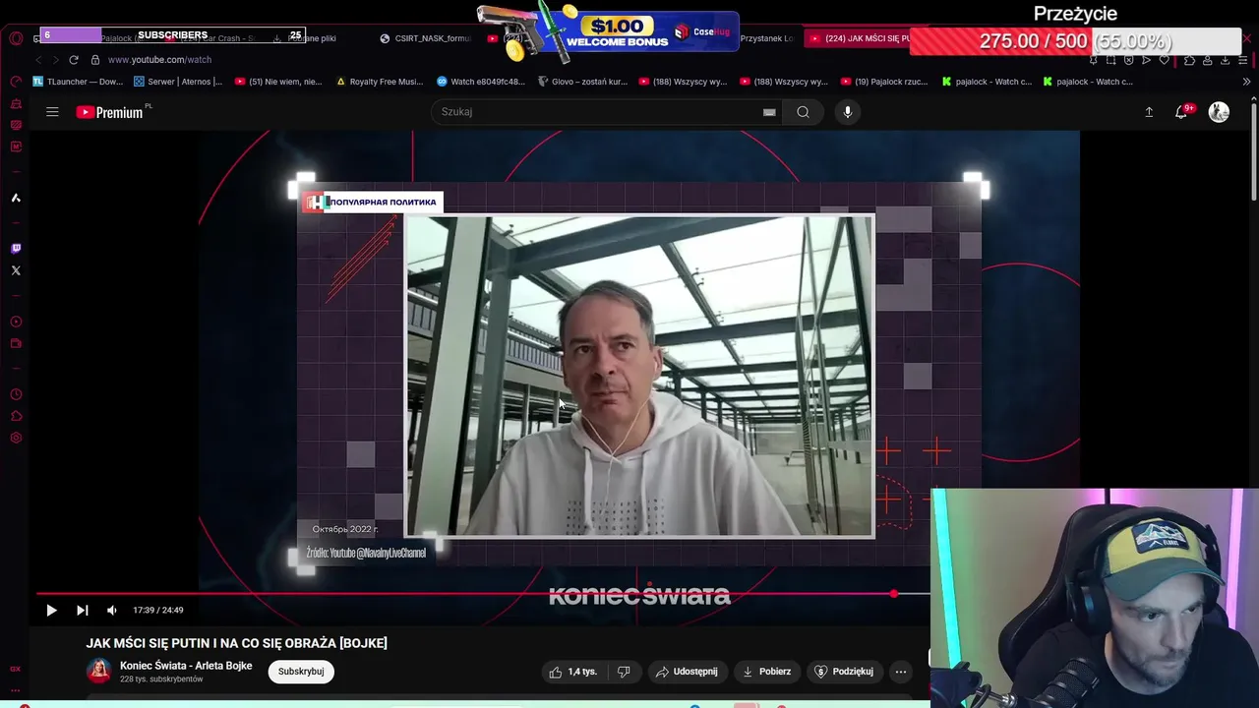Click heart bookmark icon in address bar

pos(1165,60)
